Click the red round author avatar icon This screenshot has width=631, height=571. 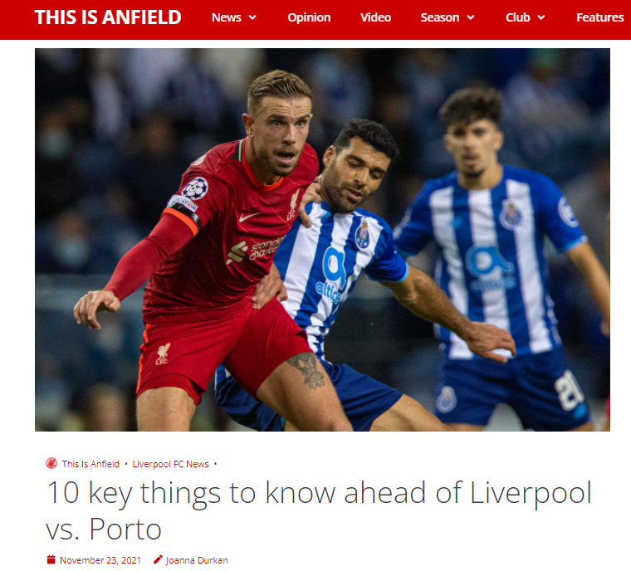pos(51,464)
